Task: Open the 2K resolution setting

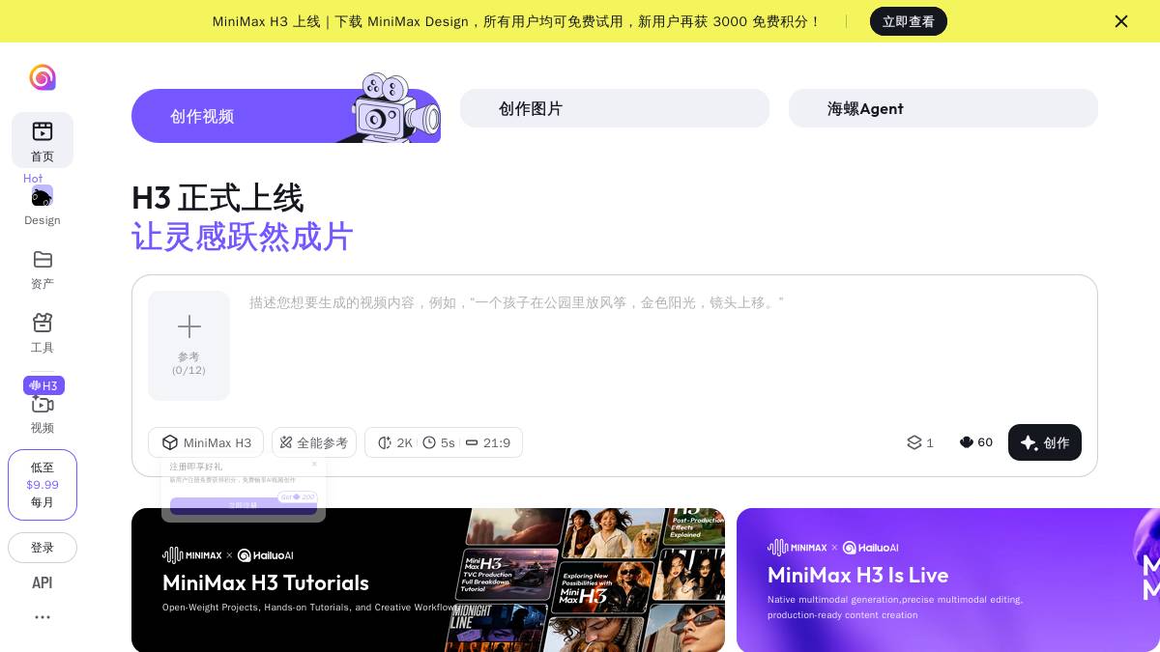Action: 394,442
